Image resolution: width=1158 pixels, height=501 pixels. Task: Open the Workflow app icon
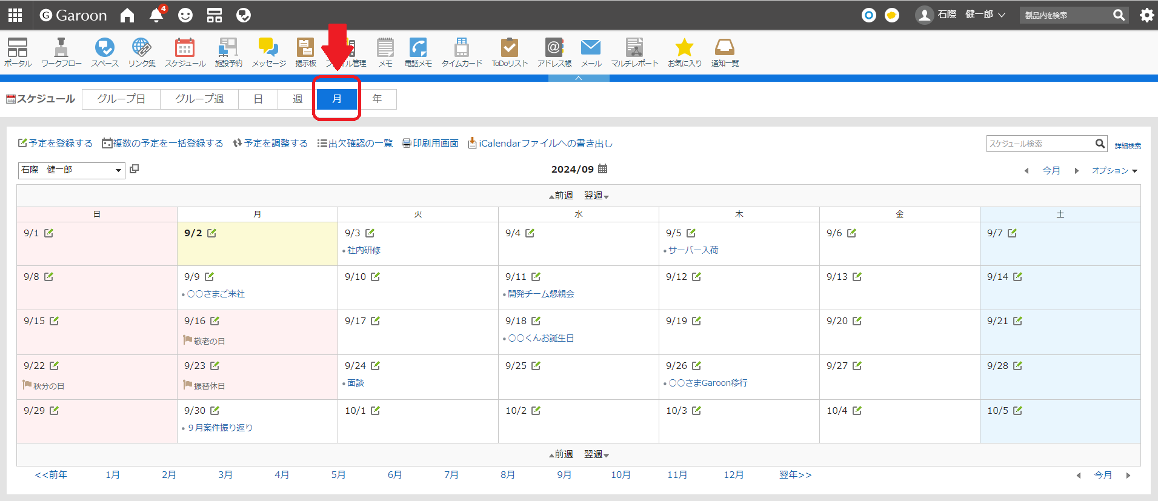click(61, 52)
